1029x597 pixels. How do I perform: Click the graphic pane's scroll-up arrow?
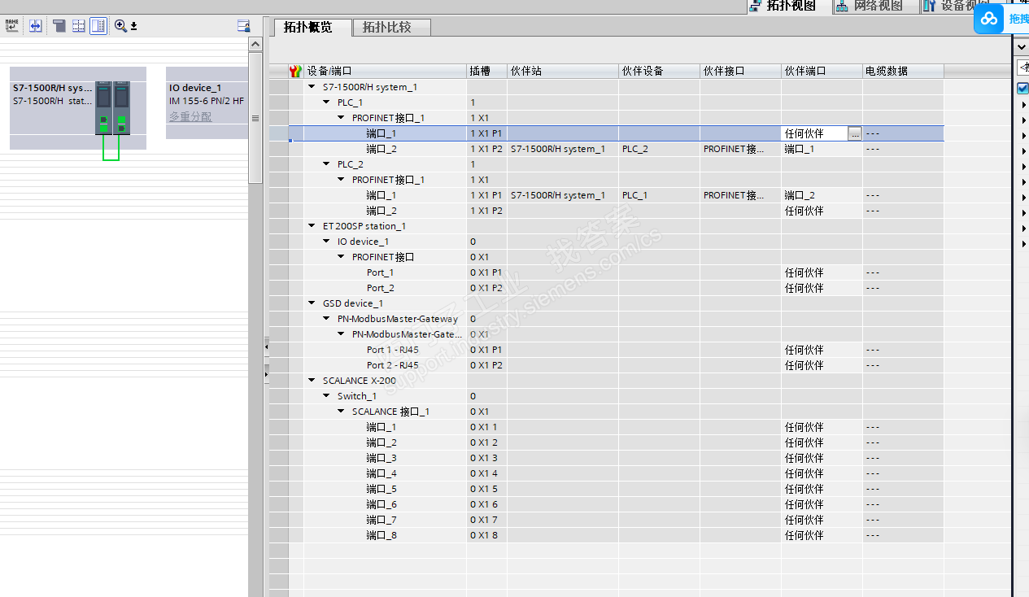pos(255,44)
